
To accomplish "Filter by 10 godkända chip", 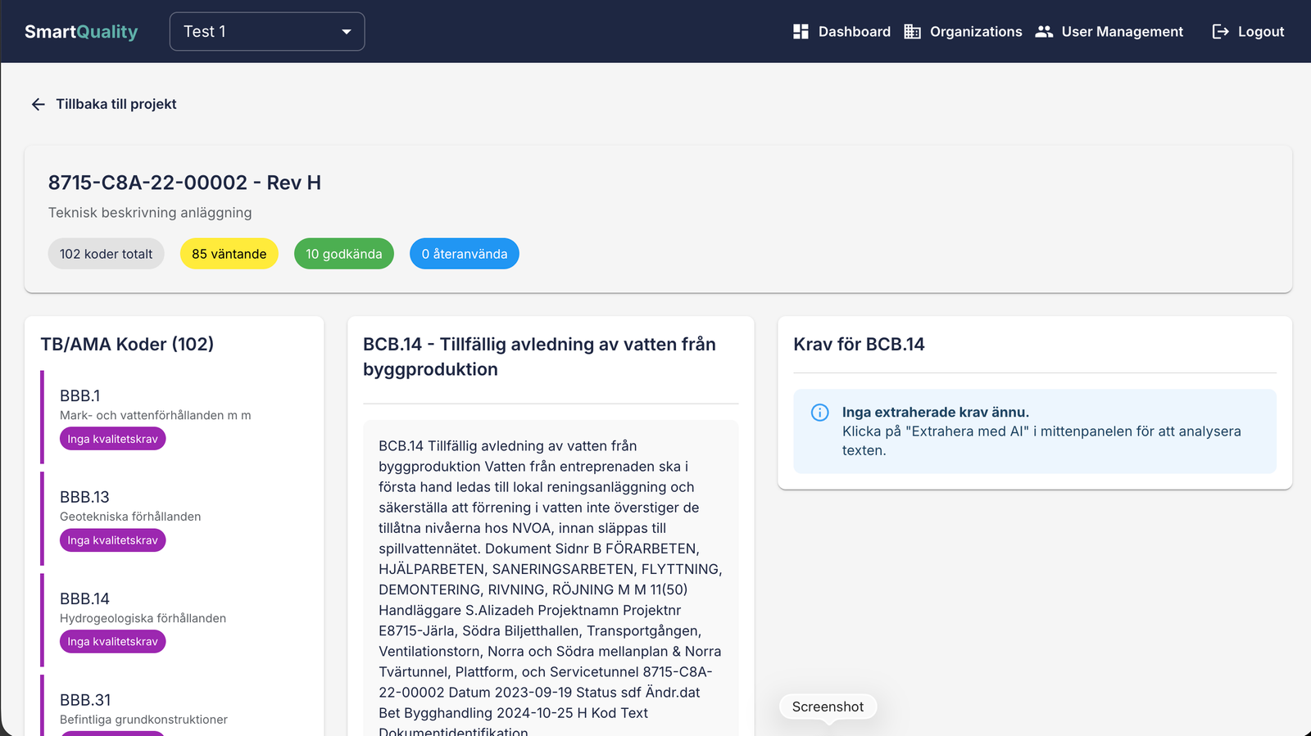I will tap(344, 254).
